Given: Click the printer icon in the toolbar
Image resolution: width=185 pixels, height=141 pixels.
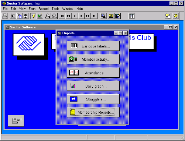Looking at the screenshot, I should [5, 16].
